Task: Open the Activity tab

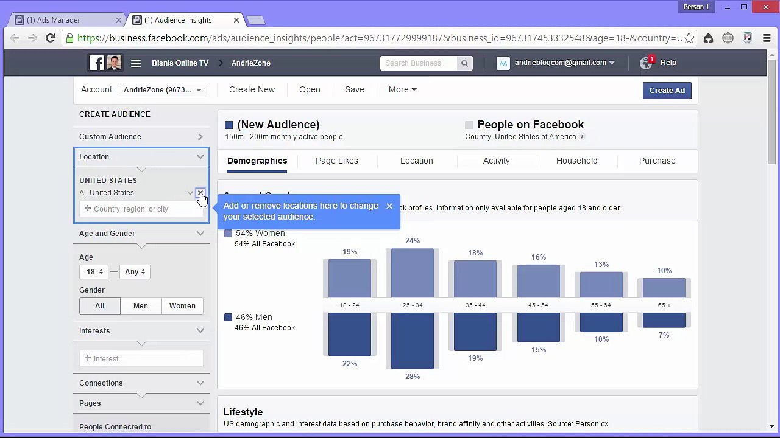Action: coord(496,161)
